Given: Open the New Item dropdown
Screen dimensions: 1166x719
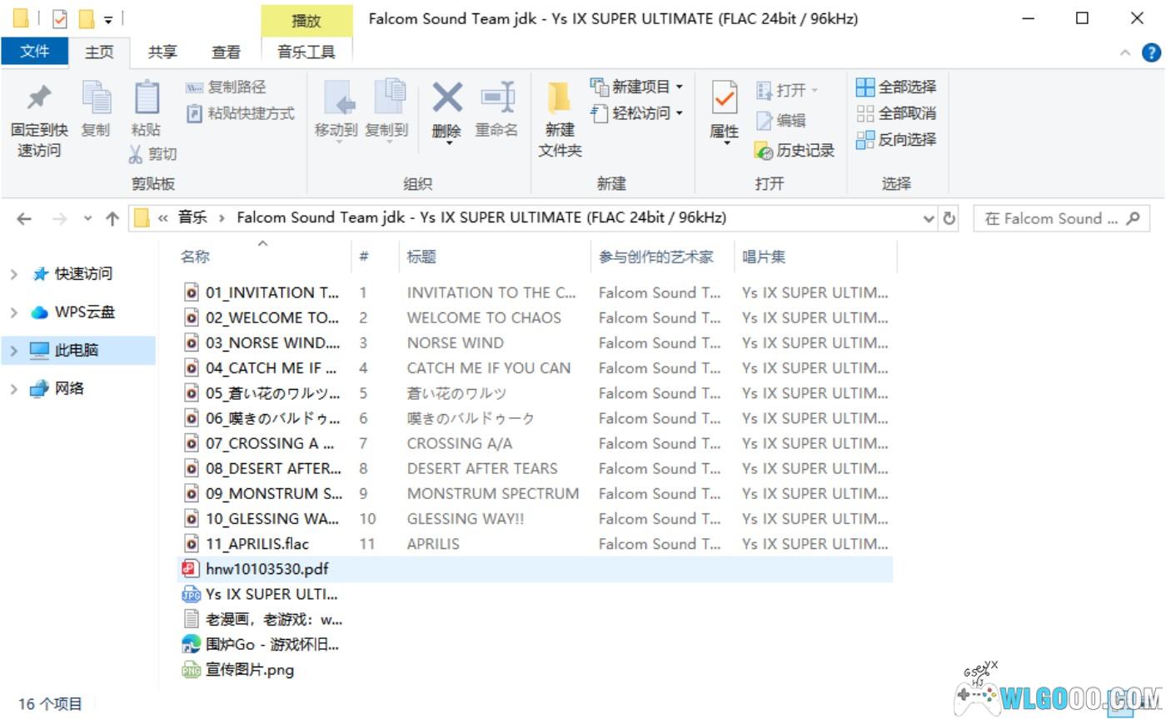Looking at the screenshot, I should point(638,87).
